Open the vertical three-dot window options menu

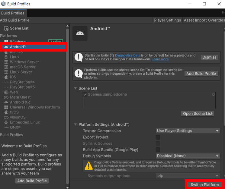pyautogui.click(x=223, y=13)
